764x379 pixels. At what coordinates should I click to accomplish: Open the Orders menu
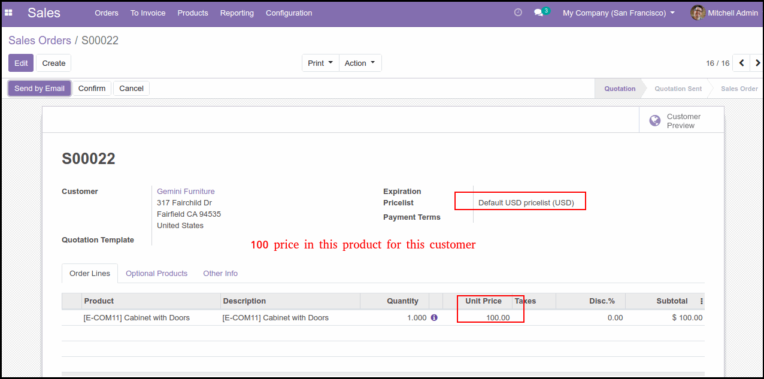pyautogui.click(x=107, y=13)
